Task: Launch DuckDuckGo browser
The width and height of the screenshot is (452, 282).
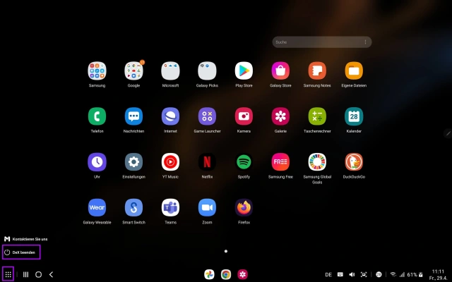Action: pyautogui.click(x=354, y=162)
